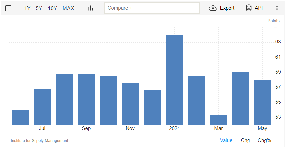Click the API database icon
This screenshot has width=285, height=147.
pyautogui.click(x=249, y=8)
